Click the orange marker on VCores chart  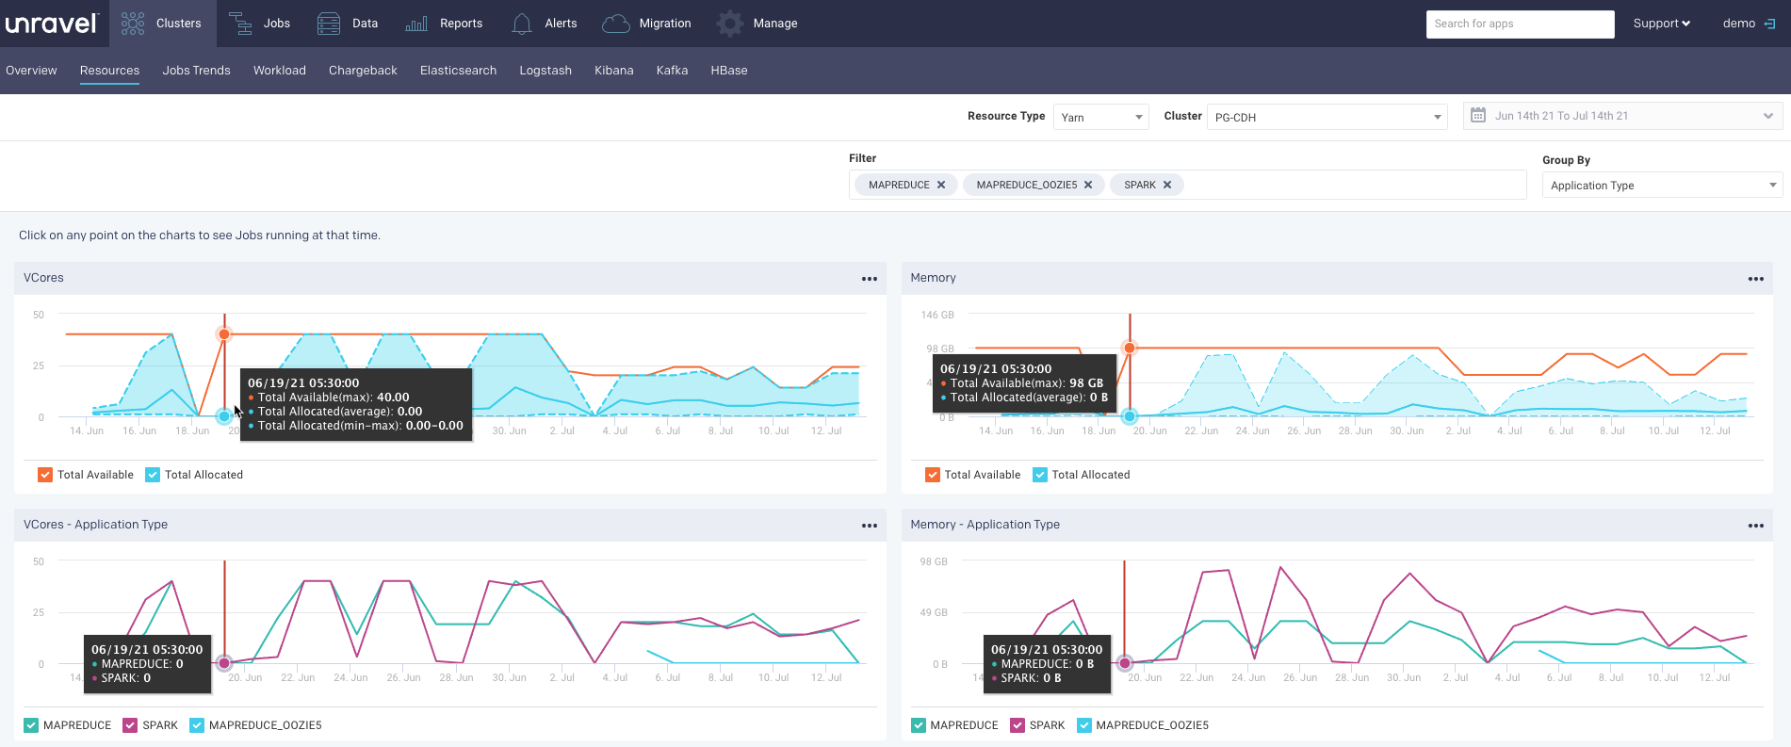[x=224, y=334]
